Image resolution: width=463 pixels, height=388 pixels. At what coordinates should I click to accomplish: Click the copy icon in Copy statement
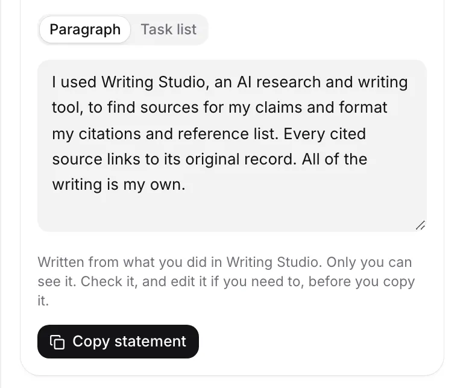point(57,342)
